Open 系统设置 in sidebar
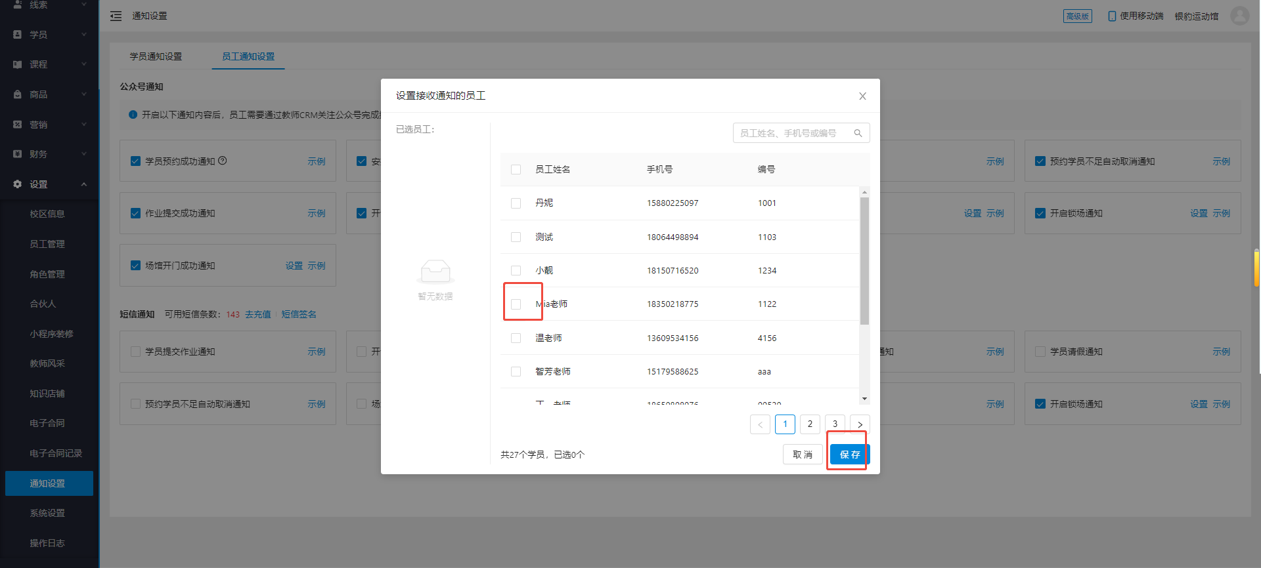 coord(47,513)
